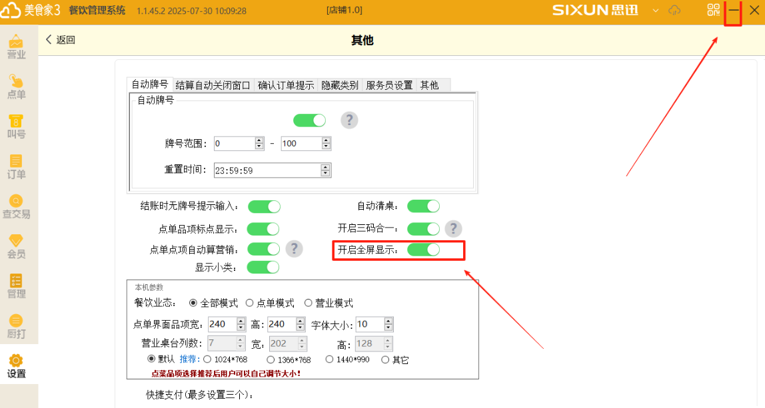Open the 订单 section
The width and height of the screenshot is (765, 408).
17,166
